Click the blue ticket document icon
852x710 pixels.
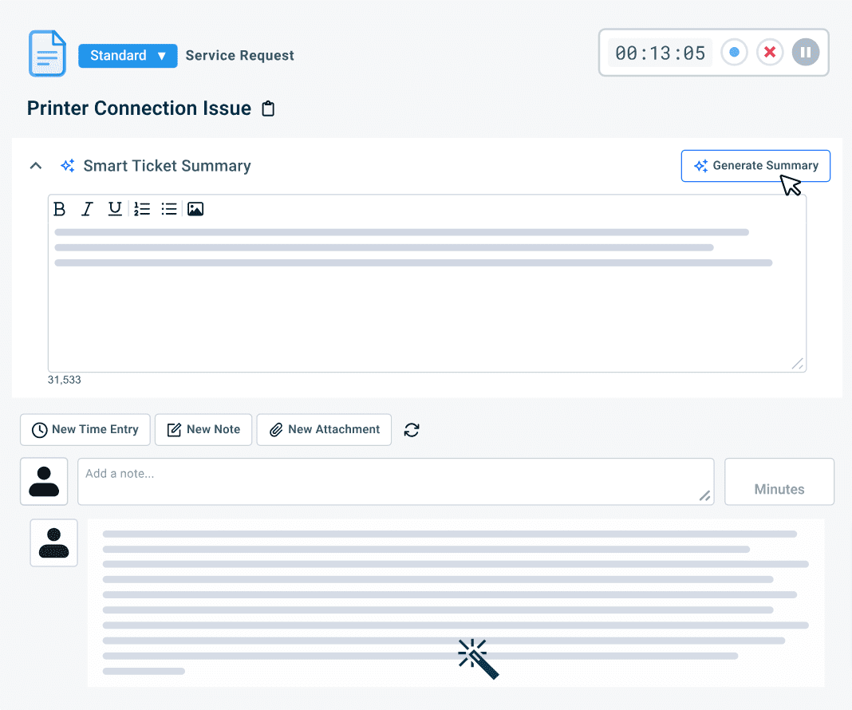pos(47,53)
